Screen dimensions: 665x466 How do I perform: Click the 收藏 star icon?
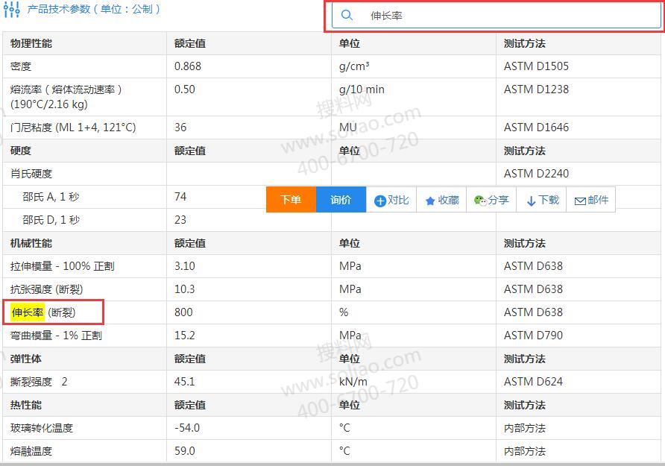(430, 201)
